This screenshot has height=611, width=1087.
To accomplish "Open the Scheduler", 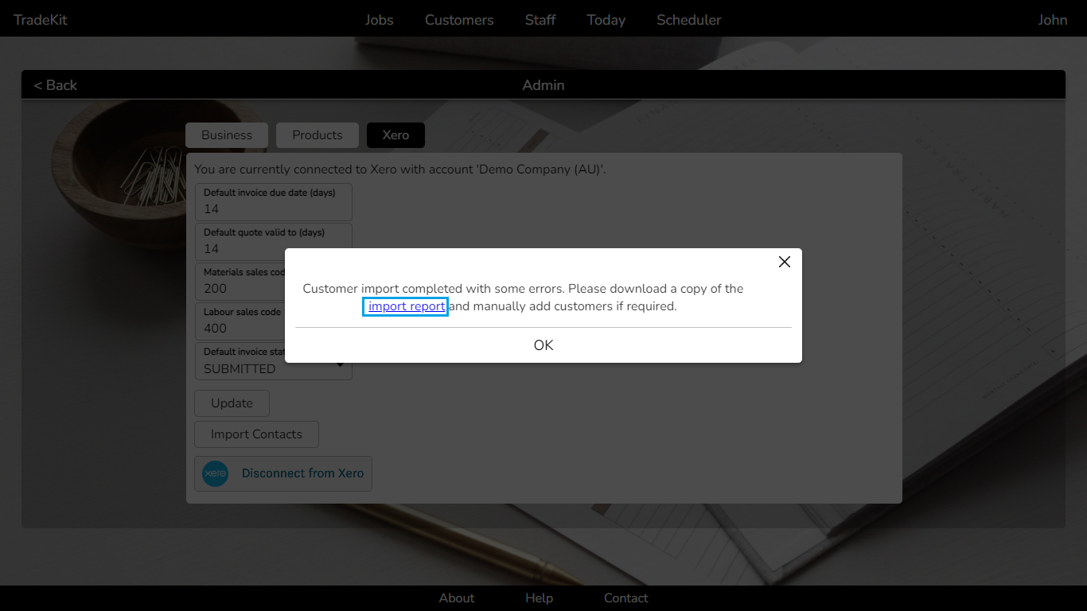I will tap(689, 20).
